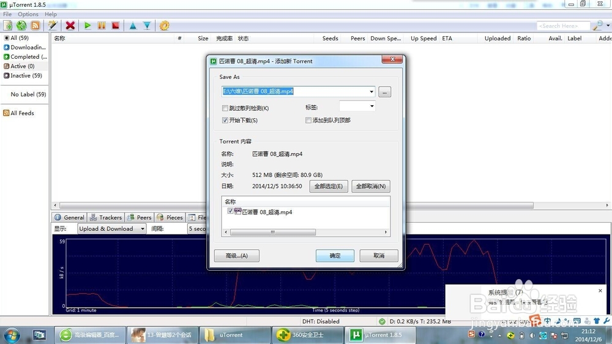This screenshot has width=612, height=344.
Task: Expand the Save As path dropdown
Action: click(371, 91)
